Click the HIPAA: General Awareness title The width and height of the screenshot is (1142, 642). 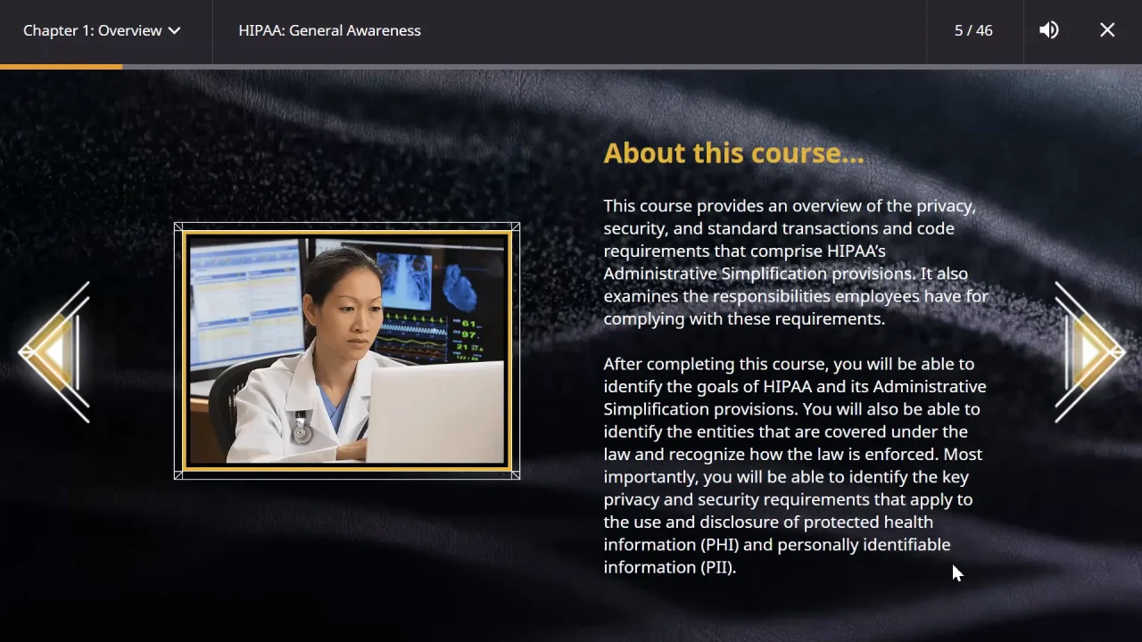(329, 30)
